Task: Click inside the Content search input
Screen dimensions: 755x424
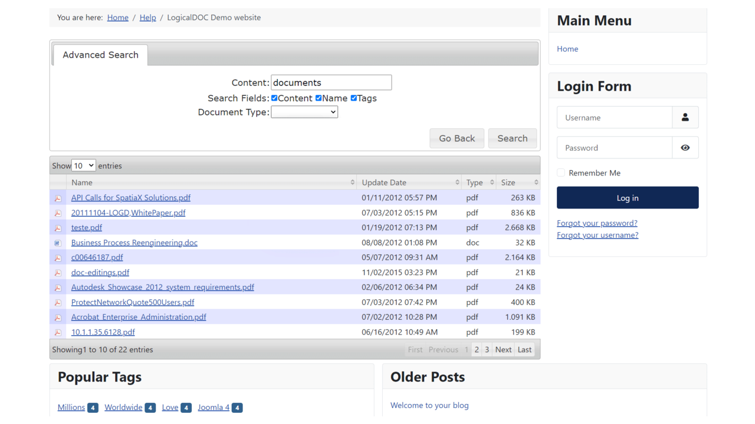Action: point(331,82)
